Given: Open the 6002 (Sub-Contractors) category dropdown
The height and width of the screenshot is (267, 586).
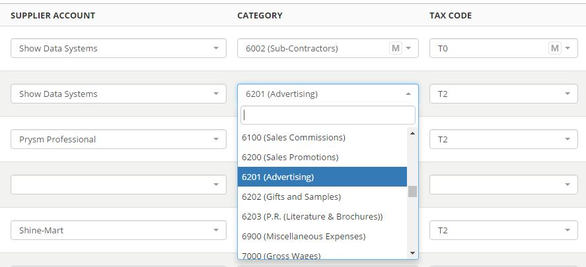Looking at the screenshot, I should [328, 48].
